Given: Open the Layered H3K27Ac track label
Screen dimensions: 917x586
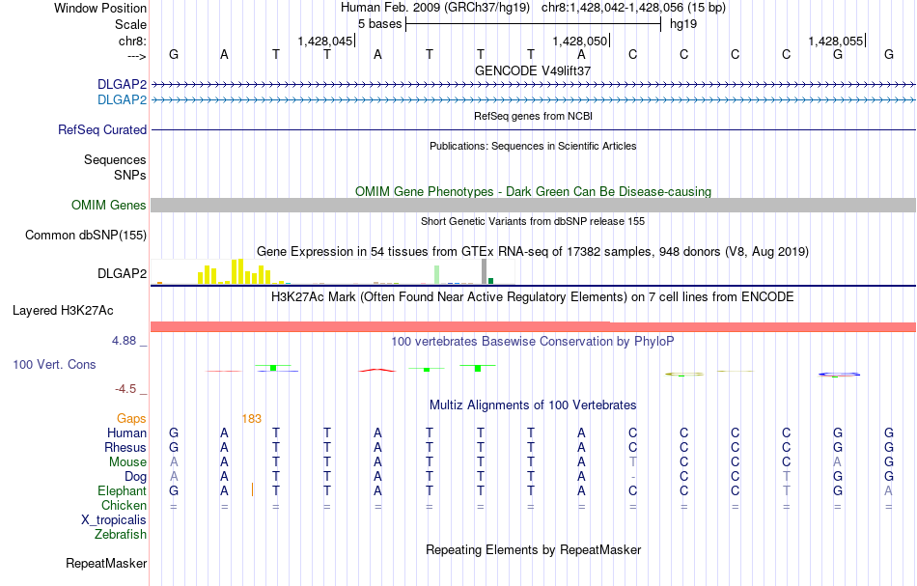Looking at the screenshot, I should (x=63, y=311).
